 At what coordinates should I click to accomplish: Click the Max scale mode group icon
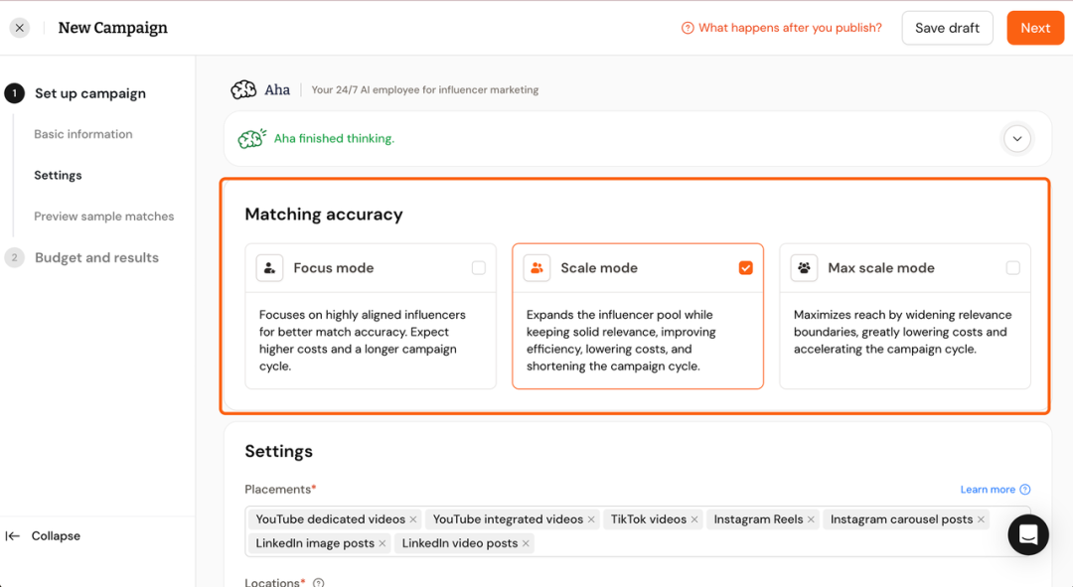pos(804,268)
